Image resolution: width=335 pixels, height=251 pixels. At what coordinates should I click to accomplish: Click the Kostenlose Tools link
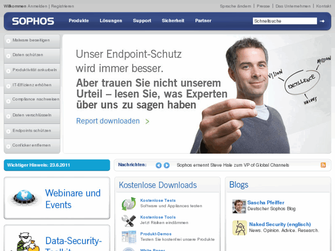[158, 217]
